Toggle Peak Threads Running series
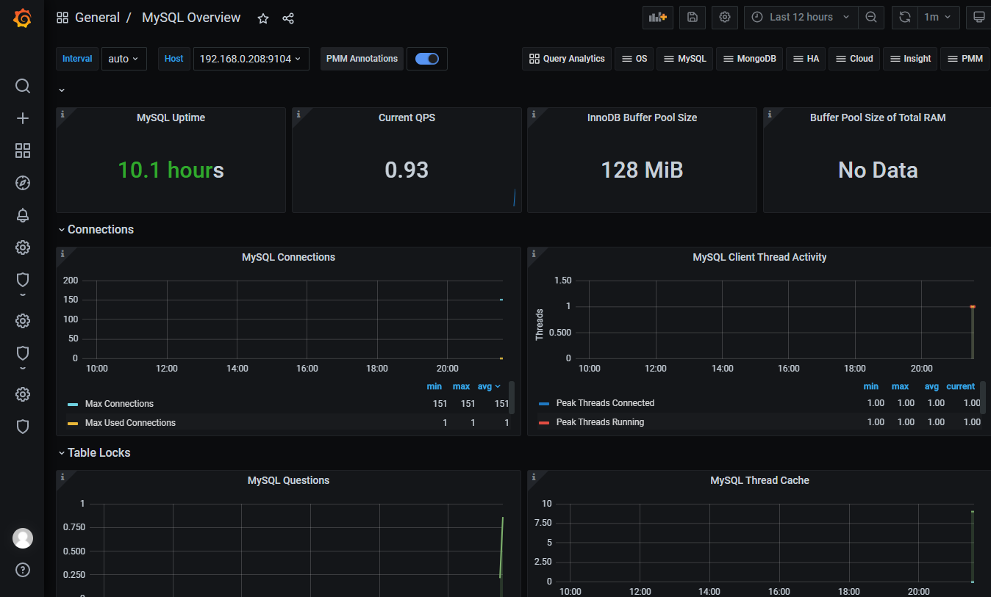The image size is (991, 597). click(600, 422)
